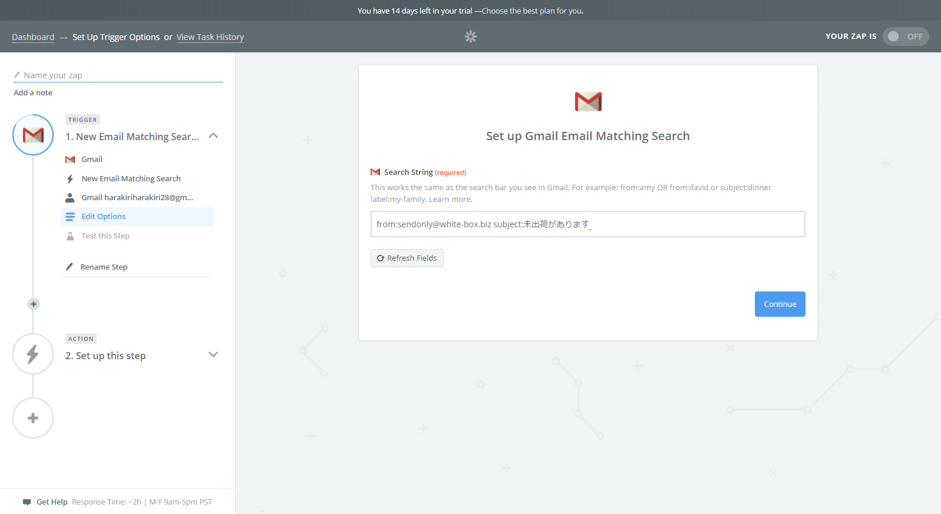The width and height of the screenshot is (941, 514).
Task: Click the Gmail trigger circle icon
Action: (x=33, y=135)
